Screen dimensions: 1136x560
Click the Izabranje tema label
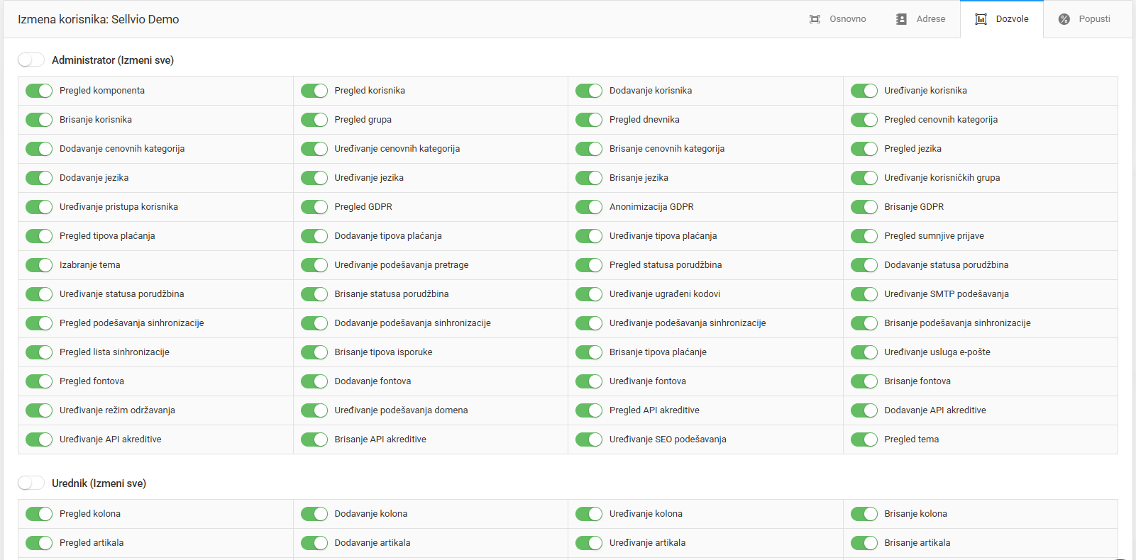90,265
